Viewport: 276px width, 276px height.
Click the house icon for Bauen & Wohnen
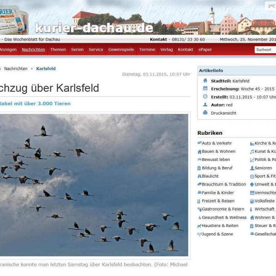(x=199, y=151)
